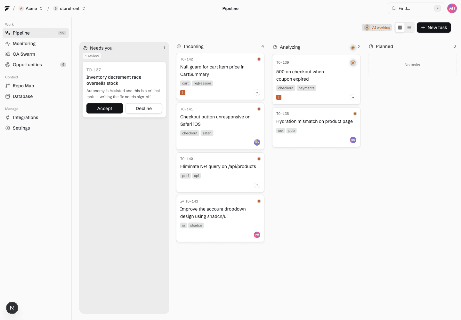Screen dimensions: 461x320
Task: Click the wrench icon on TO-143
Action: [182, 201]
